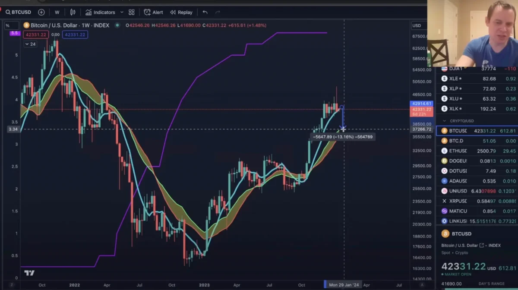The height and width of the screenshot is (290, 518).
Task: Click the undo arrow in the toolbar
Action: click(205, 12)
